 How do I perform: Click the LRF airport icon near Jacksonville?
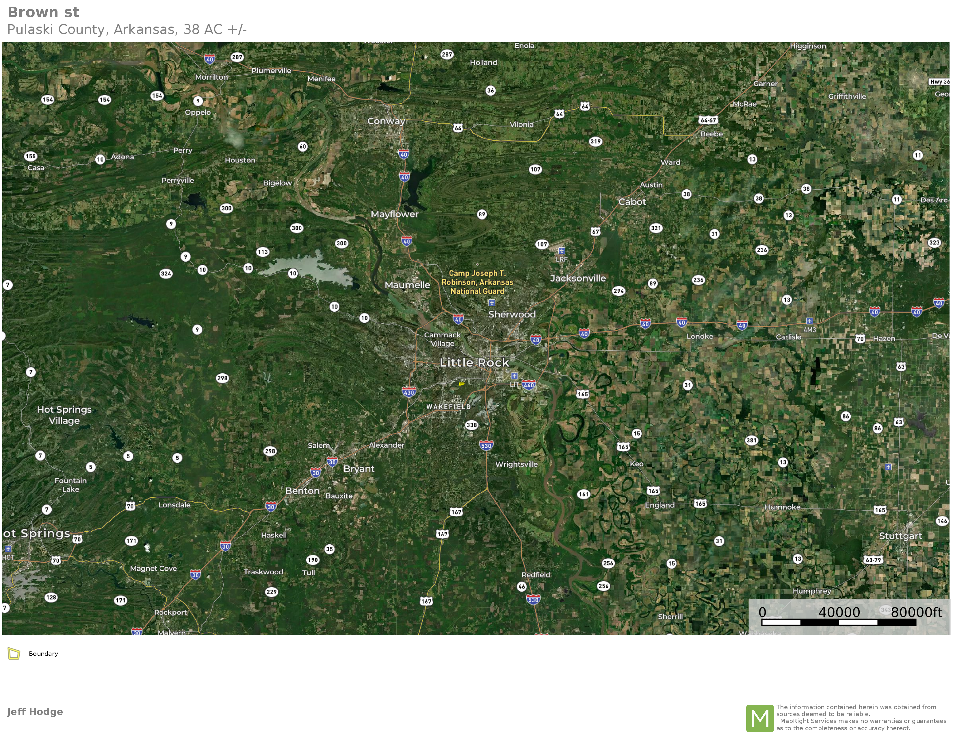(562, 251)
